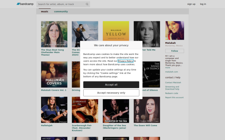The height and width of the screenshot is (140, 225).
Task: Open Streaming and Download help
Action: 172,88
